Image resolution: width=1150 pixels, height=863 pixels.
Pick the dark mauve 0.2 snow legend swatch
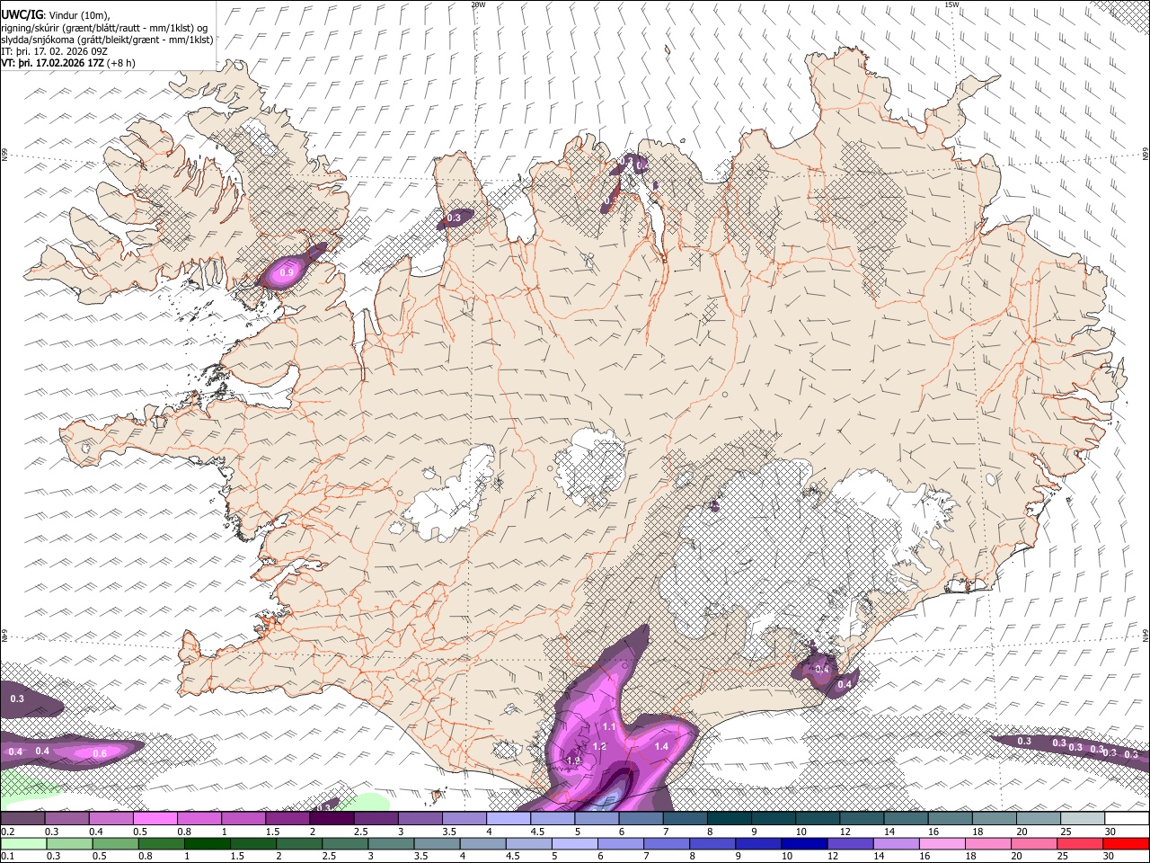click(x=23, y=819)
